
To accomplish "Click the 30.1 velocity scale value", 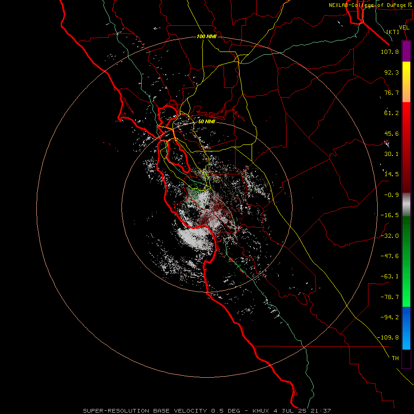I will coord(391,154).
